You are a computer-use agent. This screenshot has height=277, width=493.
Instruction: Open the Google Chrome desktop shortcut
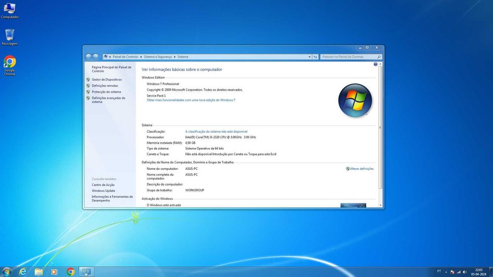tap(9, 65)
